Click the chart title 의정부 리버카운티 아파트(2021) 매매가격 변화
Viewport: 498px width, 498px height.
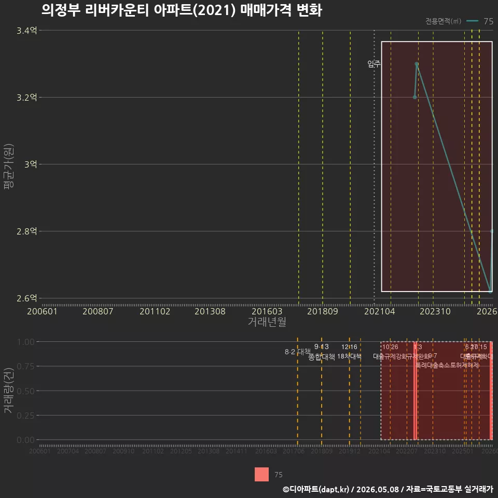182,10
